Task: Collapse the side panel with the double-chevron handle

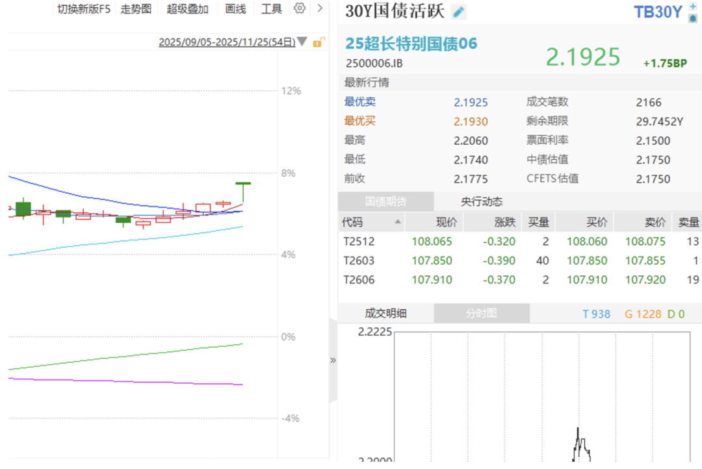Action: [333, 360]
